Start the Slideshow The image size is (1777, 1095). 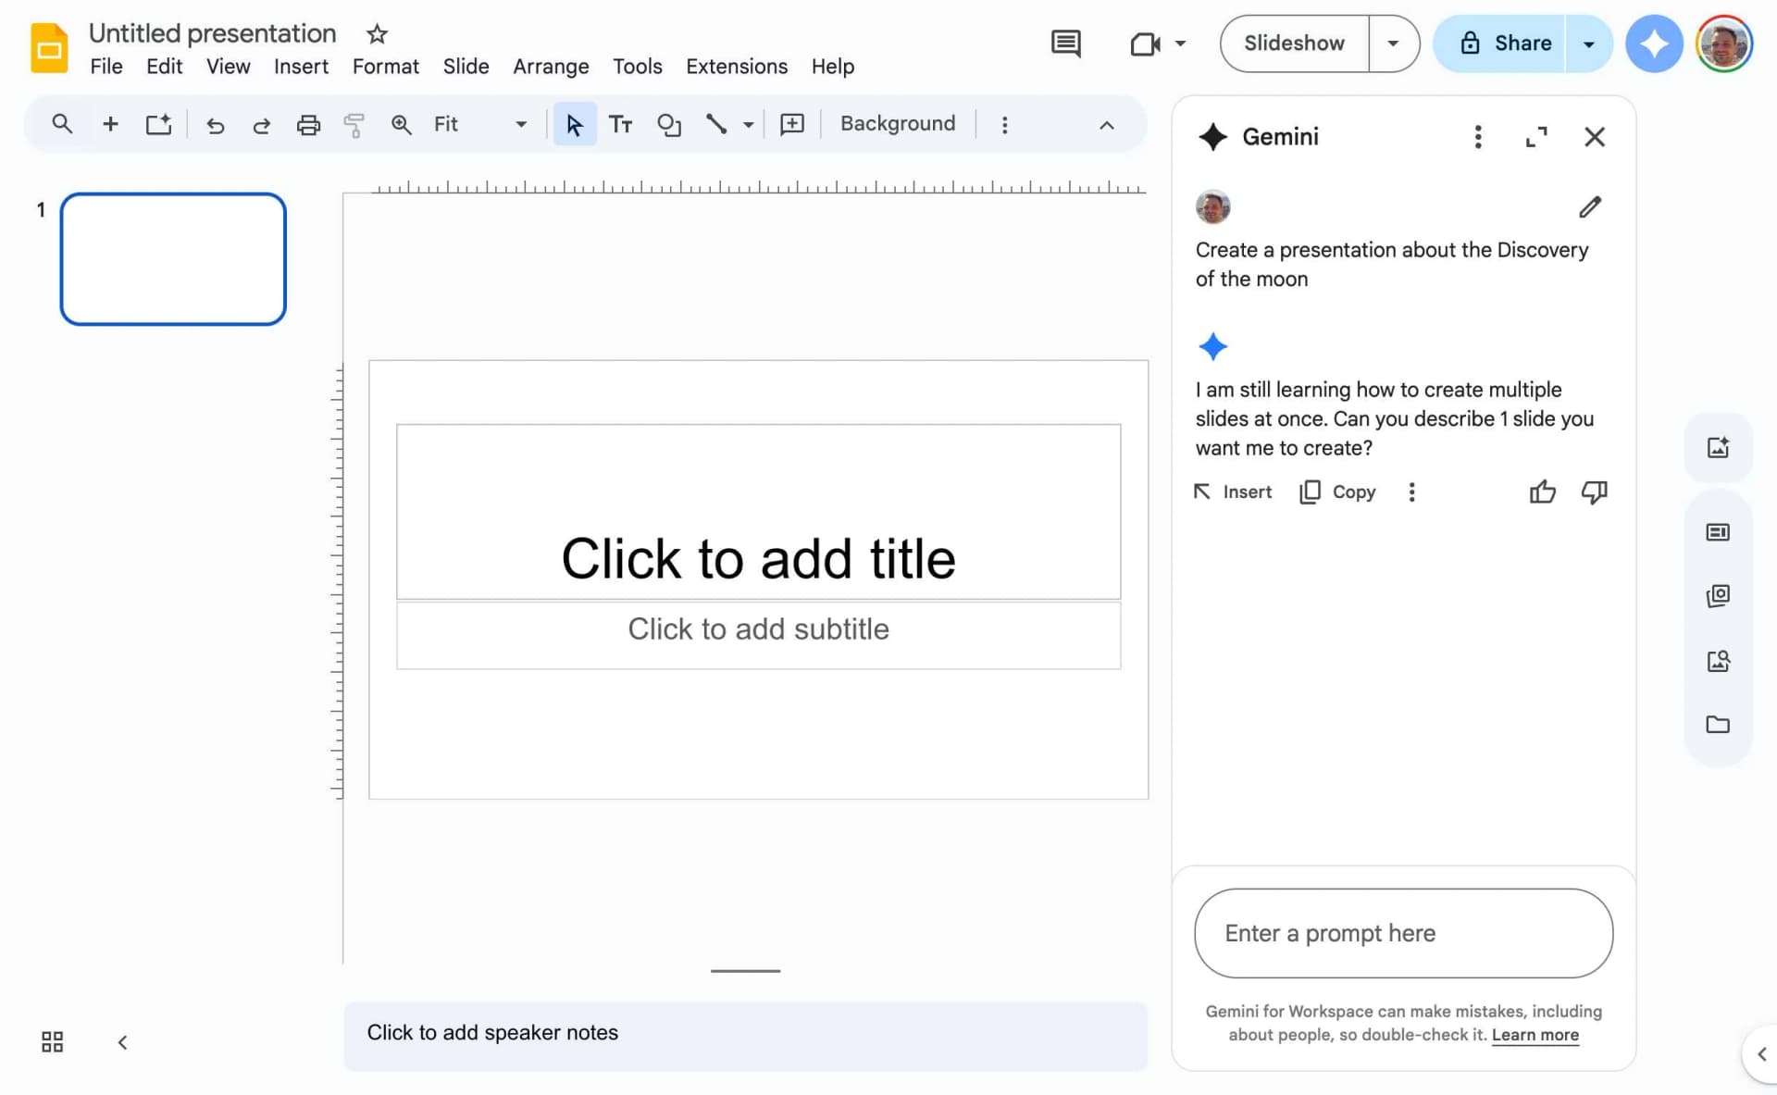click(x=1294, y=44)
